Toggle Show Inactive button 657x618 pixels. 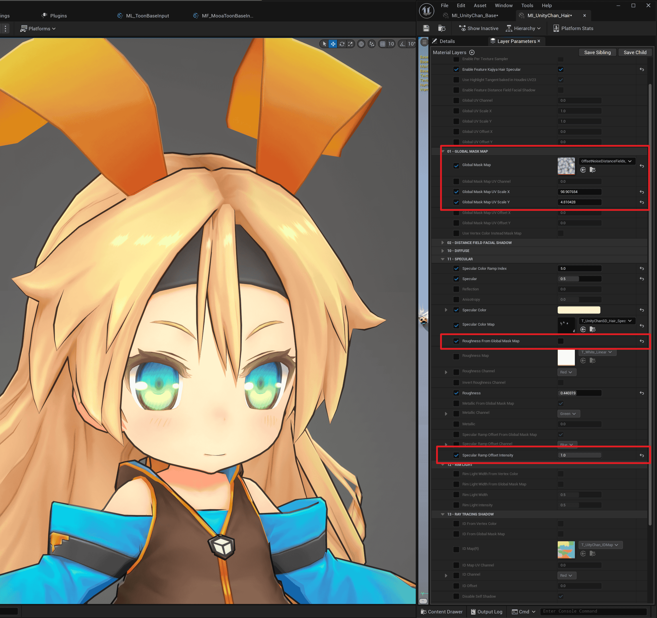point(478,28)
